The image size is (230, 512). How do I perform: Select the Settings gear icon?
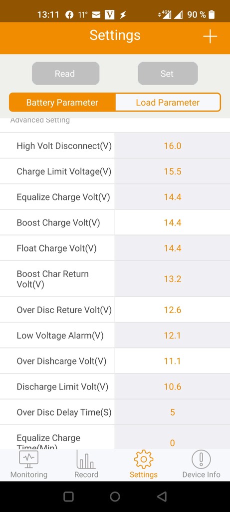[x=143, y=459]
